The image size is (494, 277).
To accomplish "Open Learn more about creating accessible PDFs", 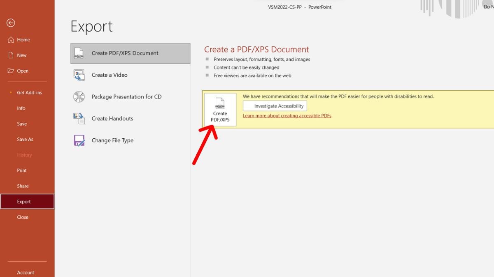I will pyautogui.click(x=287, y=115).
